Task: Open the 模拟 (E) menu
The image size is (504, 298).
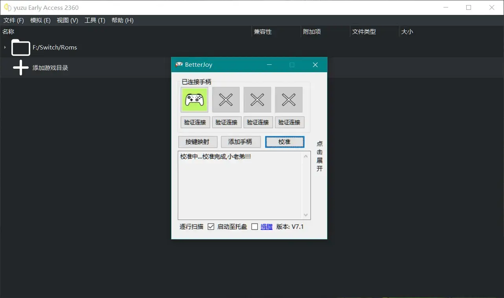Action: tap(40, 20)
